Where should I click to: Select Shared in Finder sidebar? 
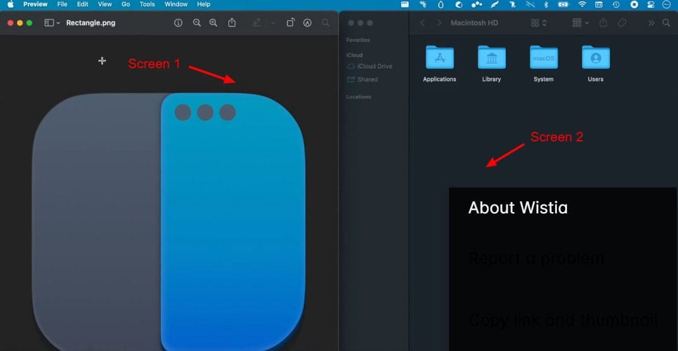(367, 80)
